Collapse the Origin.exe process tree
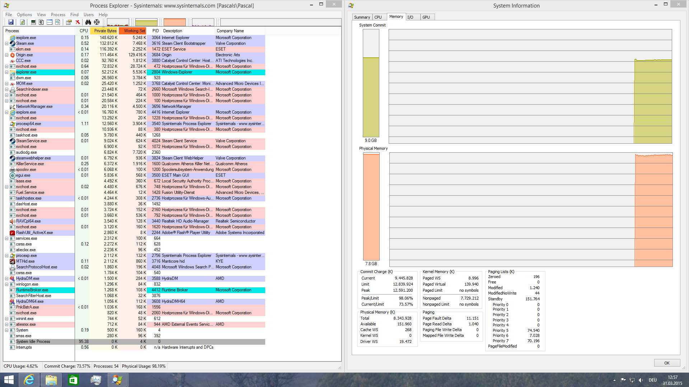Viewport: 689px width, 387px height. click(x=6, y=55)
